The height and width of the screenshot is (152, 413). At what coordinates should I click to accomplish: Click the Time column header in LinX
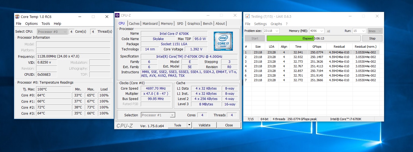298,47
